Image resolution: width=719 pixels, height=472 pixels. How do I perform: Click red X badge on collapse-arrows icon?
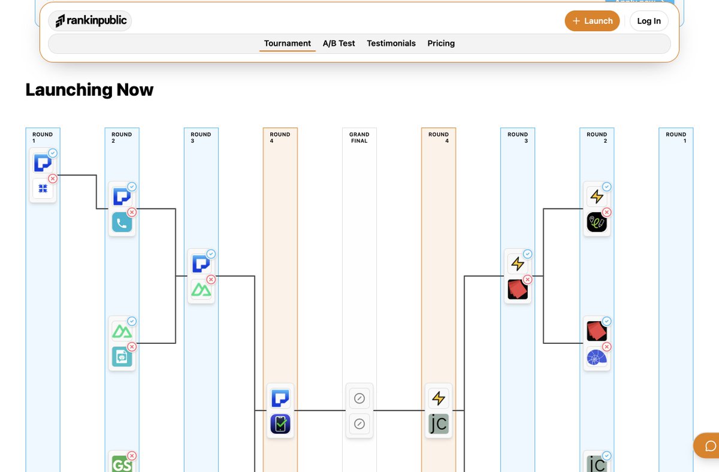53,178
